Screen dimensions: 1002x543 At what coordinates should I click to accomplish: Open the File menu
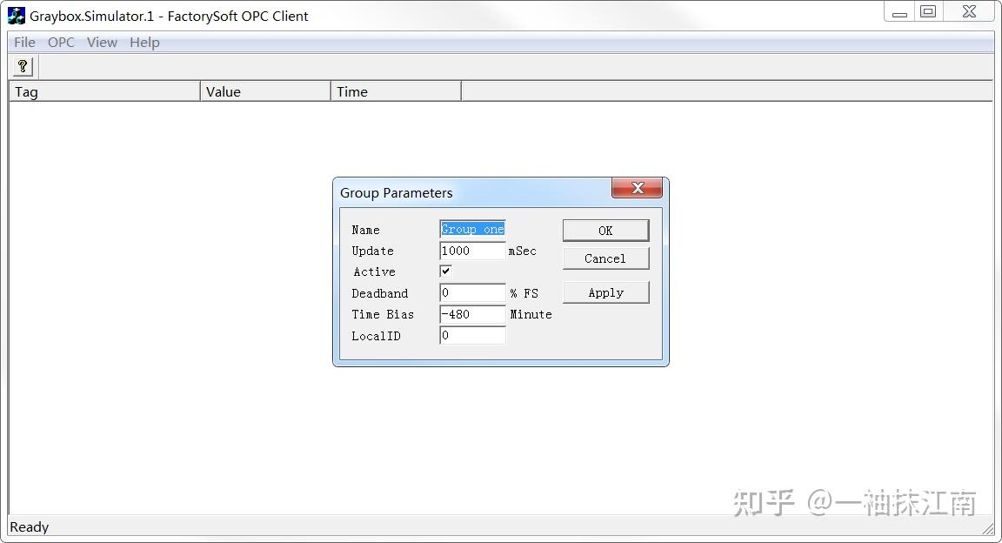point(23,42)
